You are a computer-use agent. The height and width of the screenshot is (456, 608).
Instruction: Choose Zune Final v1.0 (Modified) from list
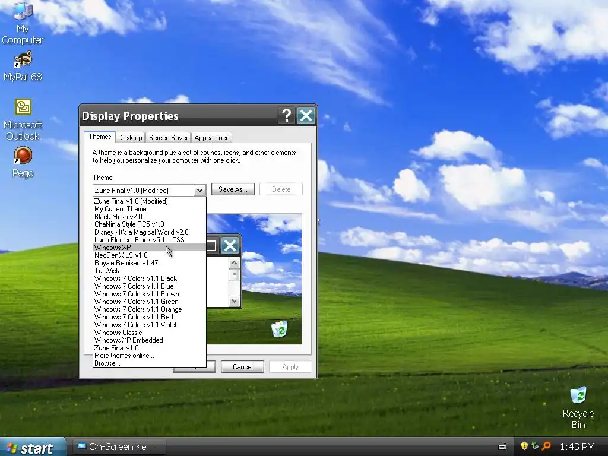coord(149,201)
